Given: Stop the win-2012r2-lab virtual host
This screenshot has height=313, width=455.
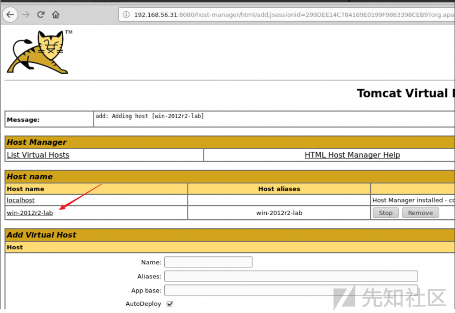Looking at the screenshot, I should tap(385, 212).
